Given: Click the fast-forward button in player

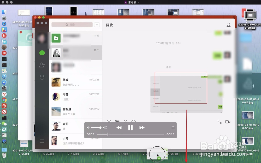Looking at the screenshot, I should [x=142, y=128].
